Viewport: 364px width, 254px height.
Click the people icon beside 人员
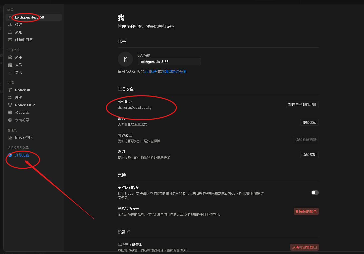pos(10,65)
